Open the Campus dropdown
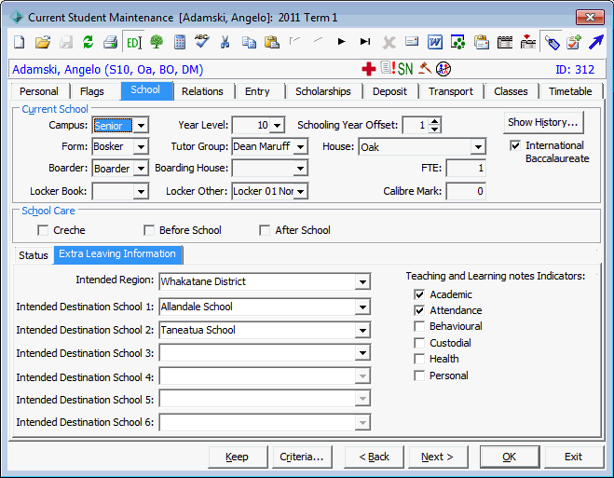 pos(141,126)
